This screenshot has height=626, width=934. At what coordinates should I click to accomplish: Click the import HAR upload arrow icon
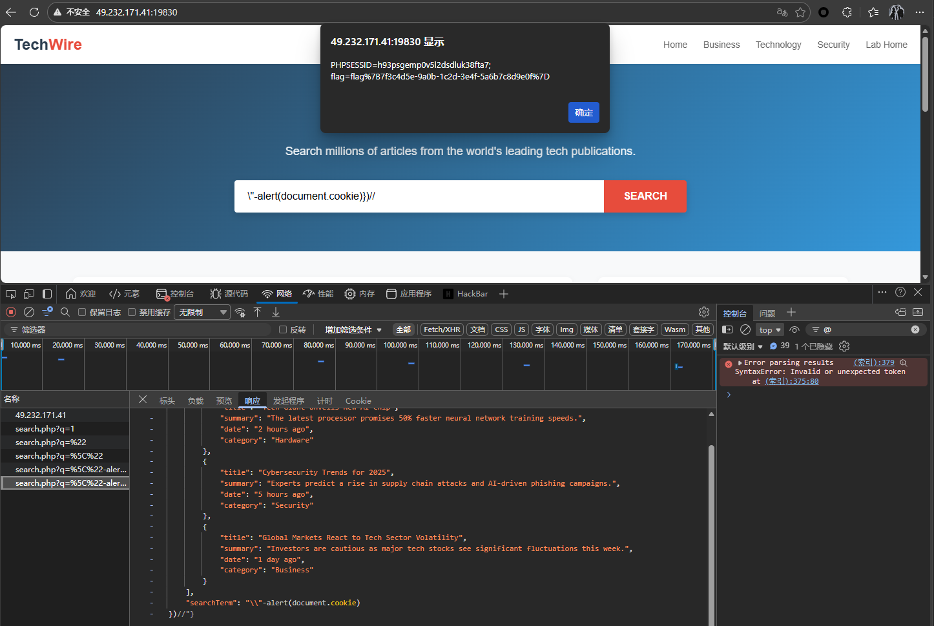click(258, 312)
